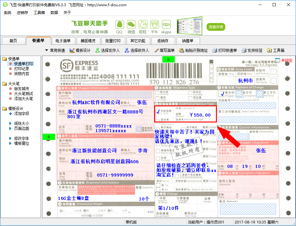The width and height of the screenshot is (296, 226).
Task: Toggle the 自寄件 Self Send checkbox
Action: point(274,81)
